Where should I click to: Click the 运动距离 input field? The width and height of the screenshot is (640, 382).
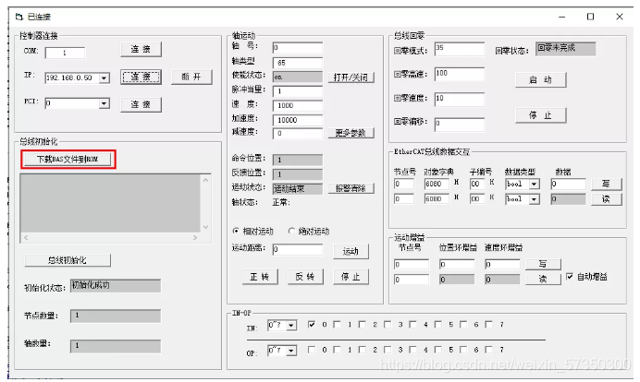point(298,249)
